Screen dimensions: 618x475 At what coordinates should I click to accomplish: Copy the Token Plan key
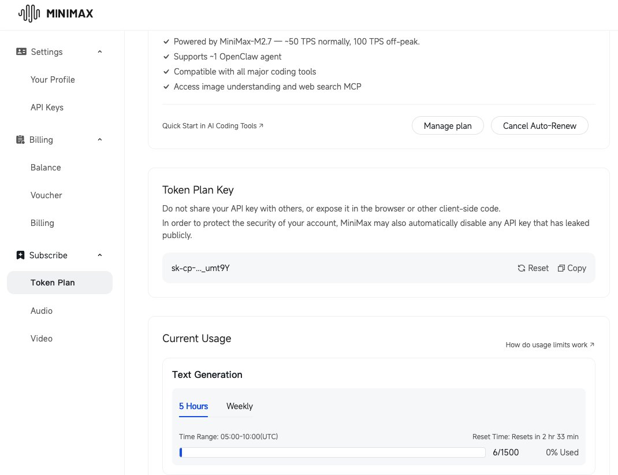click(572, 268)
